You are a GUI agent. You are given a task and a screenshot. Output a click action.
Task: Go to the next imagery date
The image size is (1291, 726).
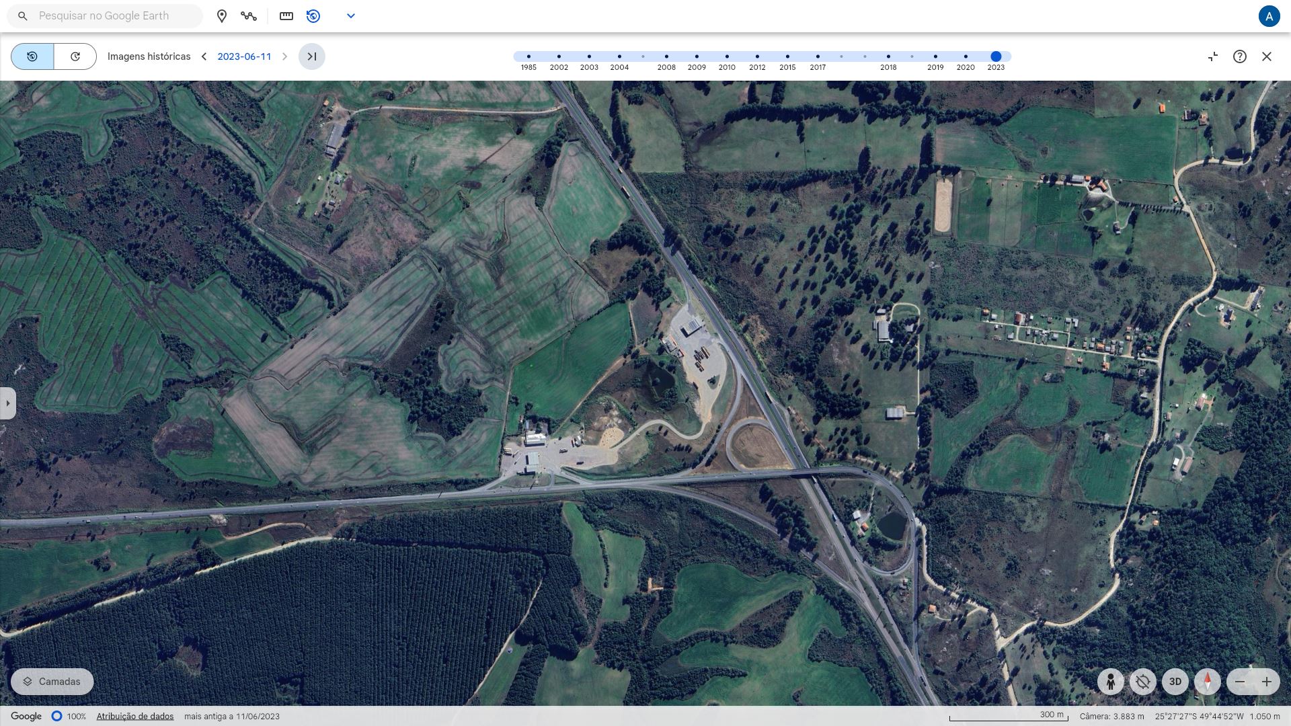[284, 56]
